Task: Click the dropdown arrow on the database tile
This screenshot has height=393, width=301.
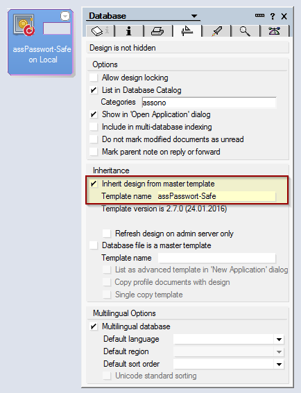Action: 65,16
